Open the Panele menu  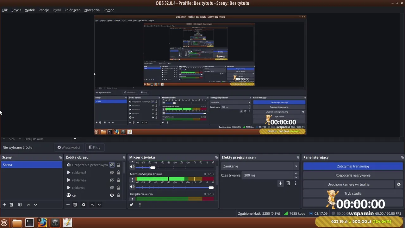point(44,10)
